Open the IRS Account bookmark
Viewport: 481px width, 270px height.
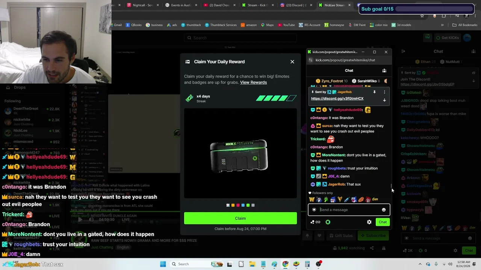point(310,25)
